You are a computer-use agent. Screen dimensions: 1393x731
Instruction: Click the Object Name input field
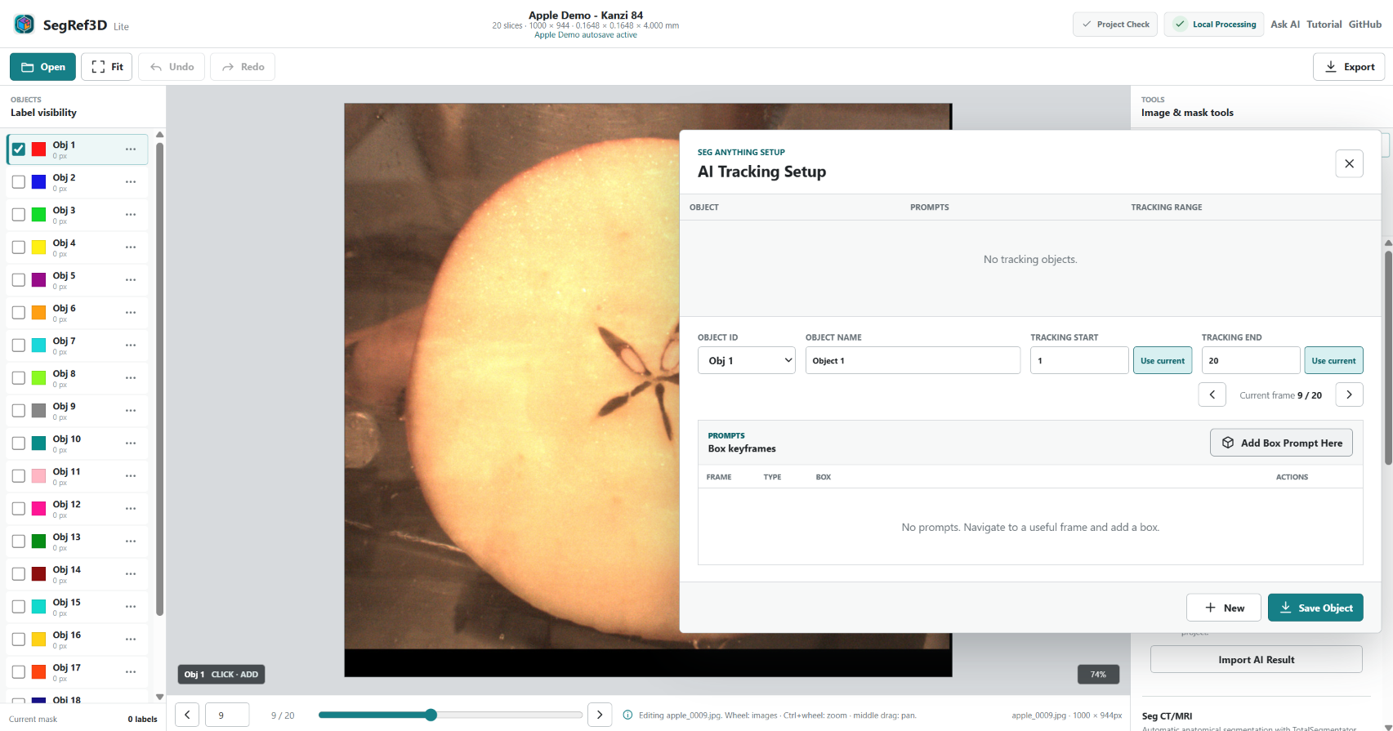913,360
